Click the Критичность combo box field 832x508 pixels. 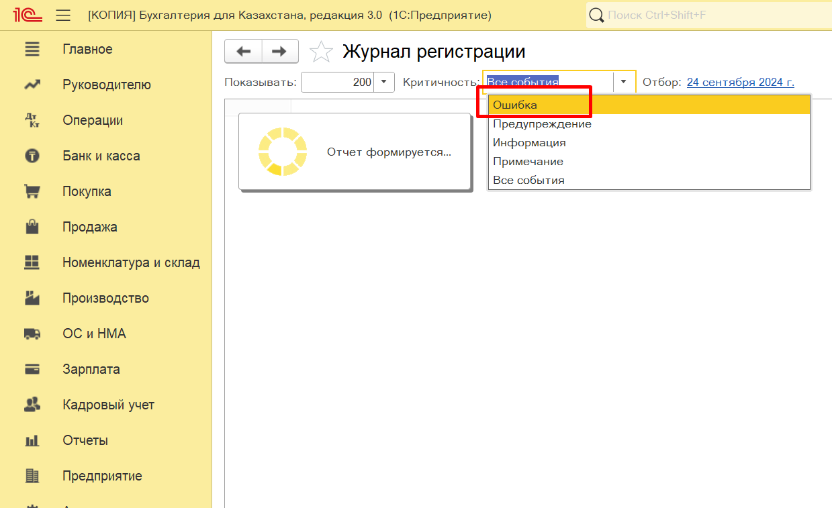click(x=547, y=82)
